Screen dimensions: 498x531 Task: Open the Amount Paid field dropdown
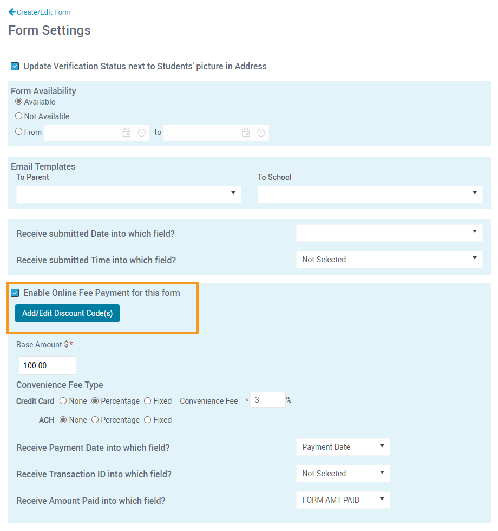click(x=343, y=500)
